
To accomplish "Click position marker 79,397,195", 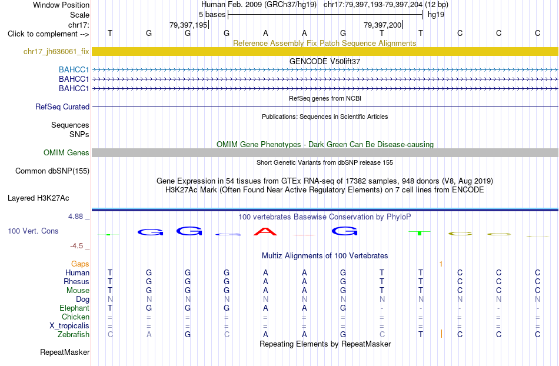I will point(189,25).
